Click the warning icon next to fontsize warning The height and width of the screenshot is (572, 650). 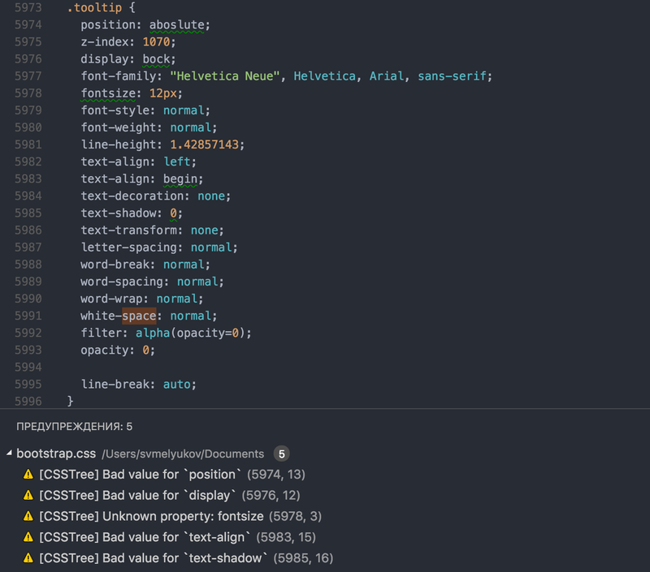pos(28,516)
